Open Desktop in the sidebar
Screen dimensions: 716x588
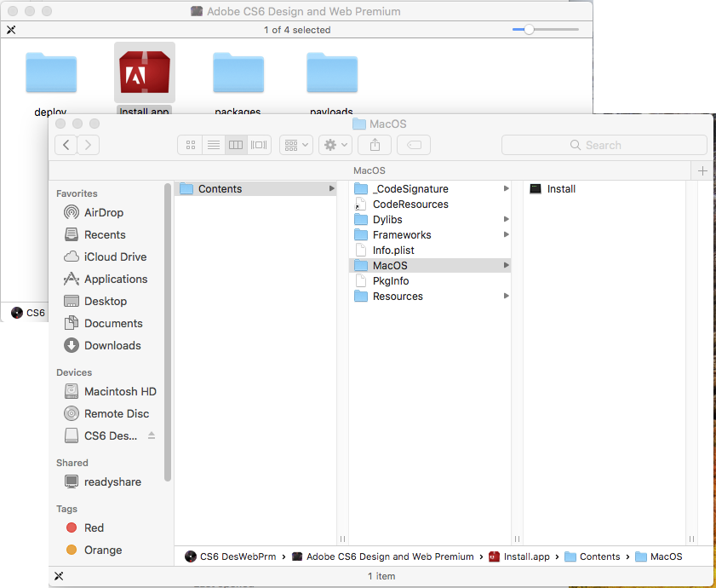[106, 302]
